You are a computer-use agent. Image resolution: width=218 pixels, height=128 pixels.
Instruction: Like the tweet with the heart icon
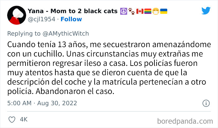12,119
